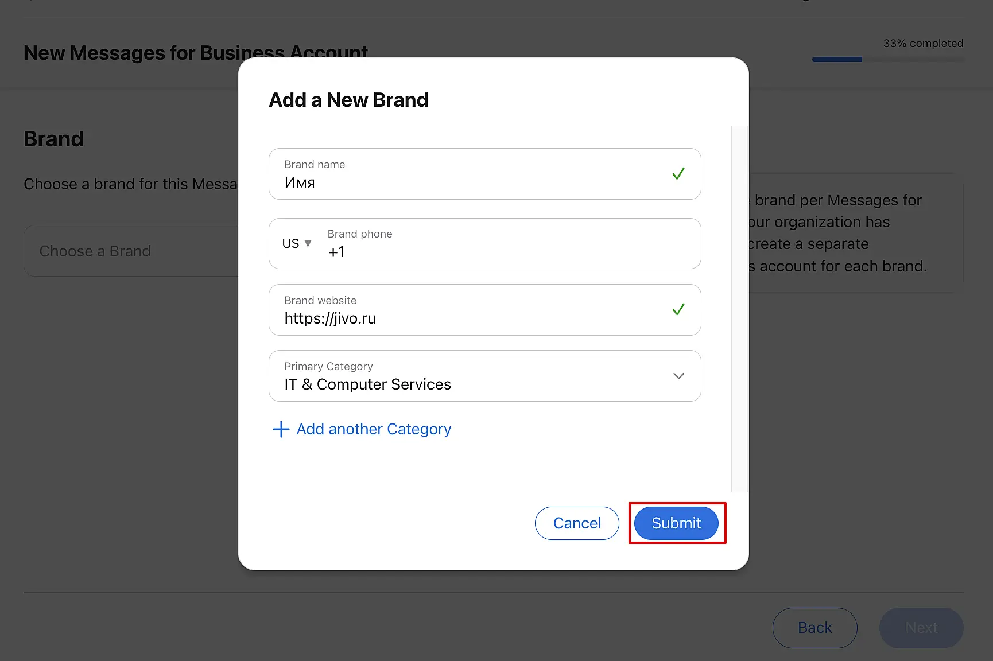This screenshot has height=661, width=993.
Task: Click the 33% completed label
Action: point(923,43)
